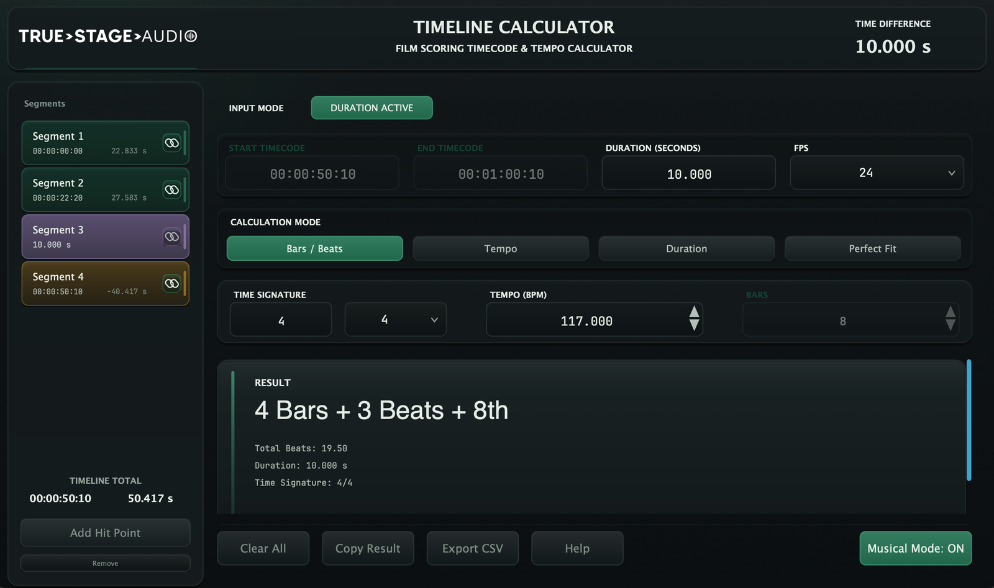Click the time signature numerator field
Screen dimensions: 994x588
[x=281, y=319]
